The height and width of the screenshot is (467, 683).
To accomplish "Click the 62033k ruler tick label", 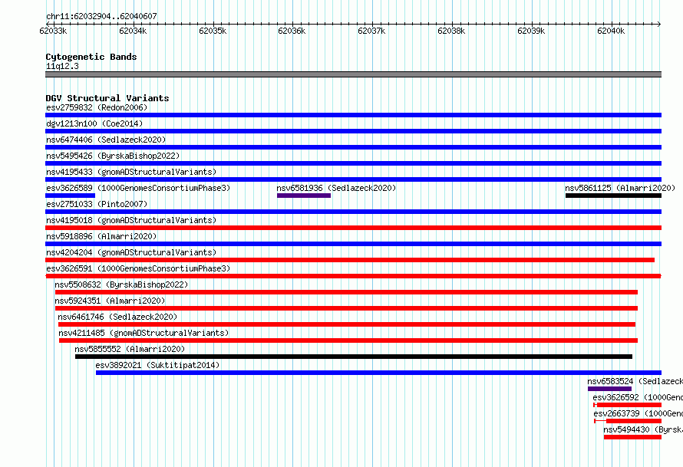I will pos(53,31).
